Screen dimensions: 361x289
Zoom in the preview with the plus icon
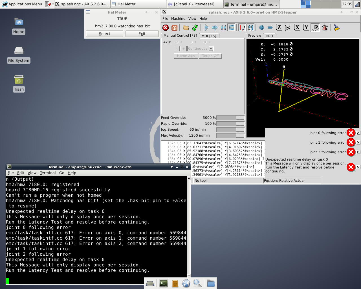[261, 28]
